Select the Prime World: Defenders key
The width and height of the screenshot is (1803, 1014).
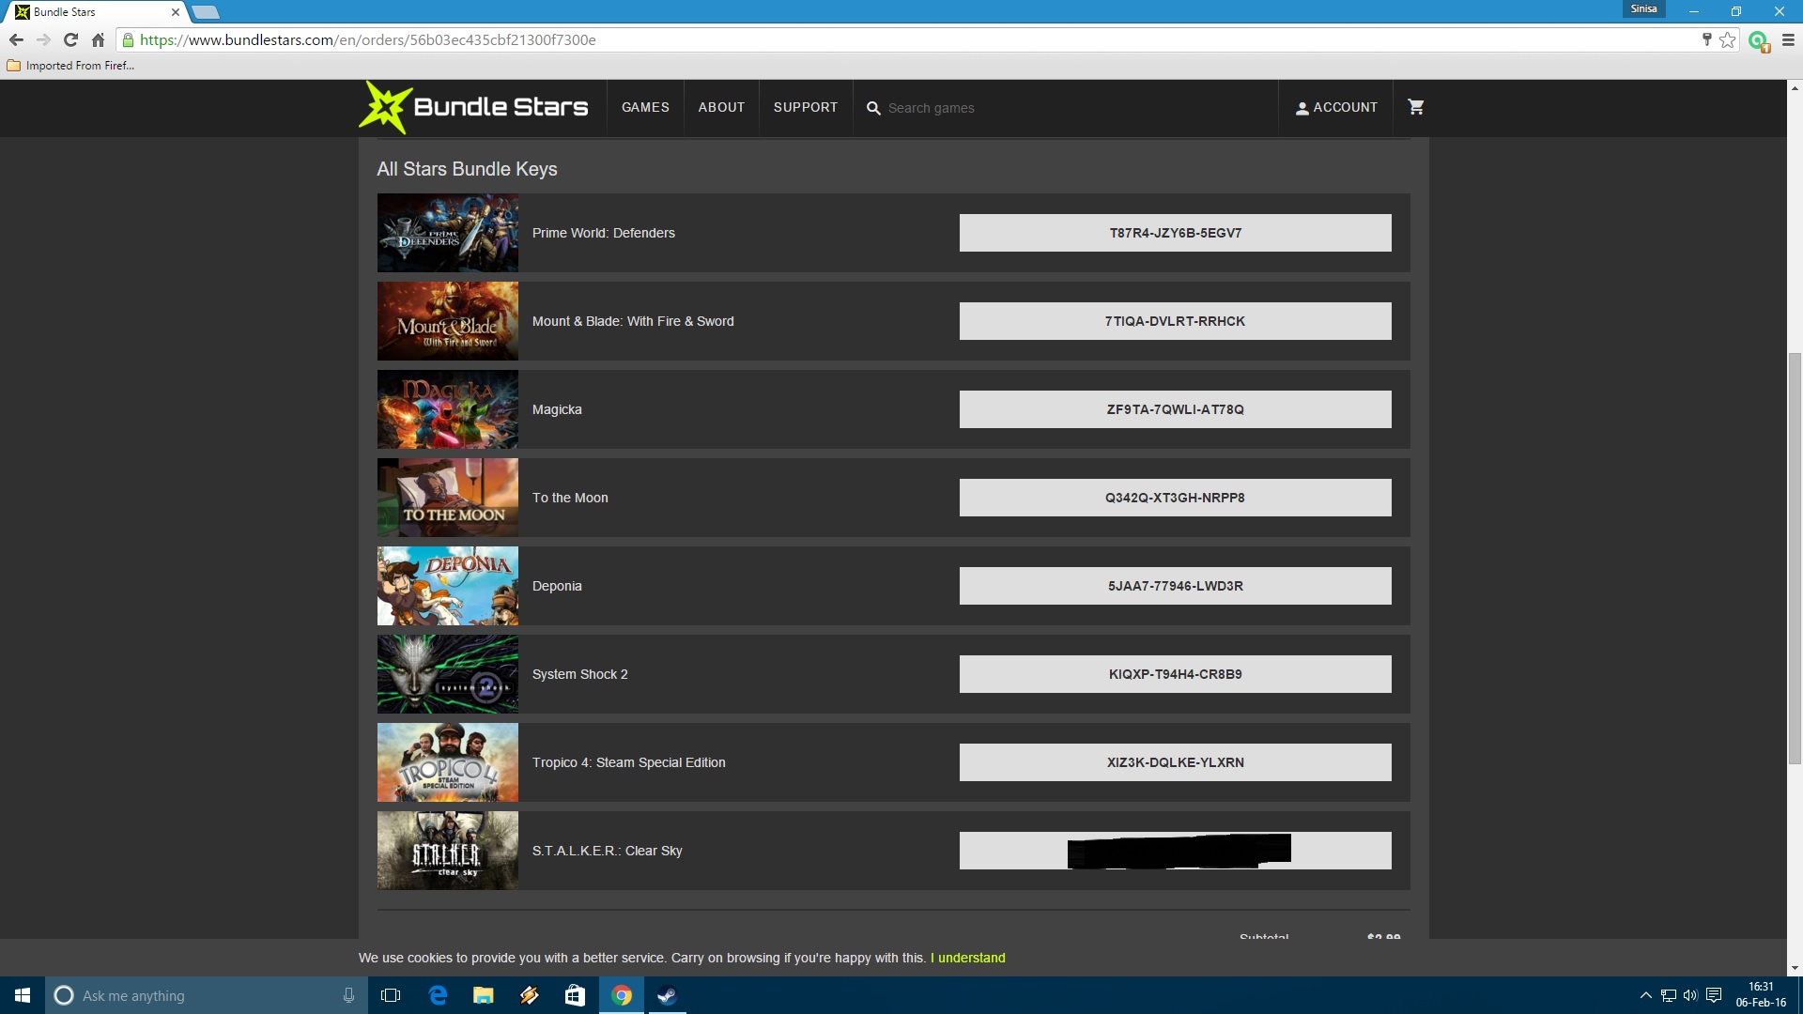tap(1175, 233)
